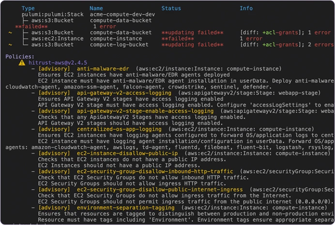This screenshot has width=335, height=225.
Task: Select ec2-security-group-disallow-inbound-http-traffic policy name
Action: pos(155,171)
